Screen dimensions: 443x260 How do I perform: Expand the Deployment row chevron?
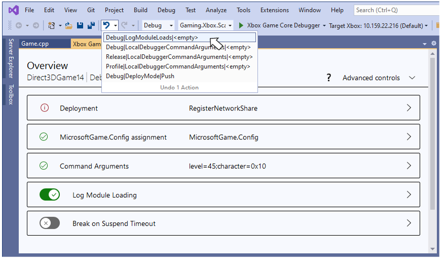[409, 107]
